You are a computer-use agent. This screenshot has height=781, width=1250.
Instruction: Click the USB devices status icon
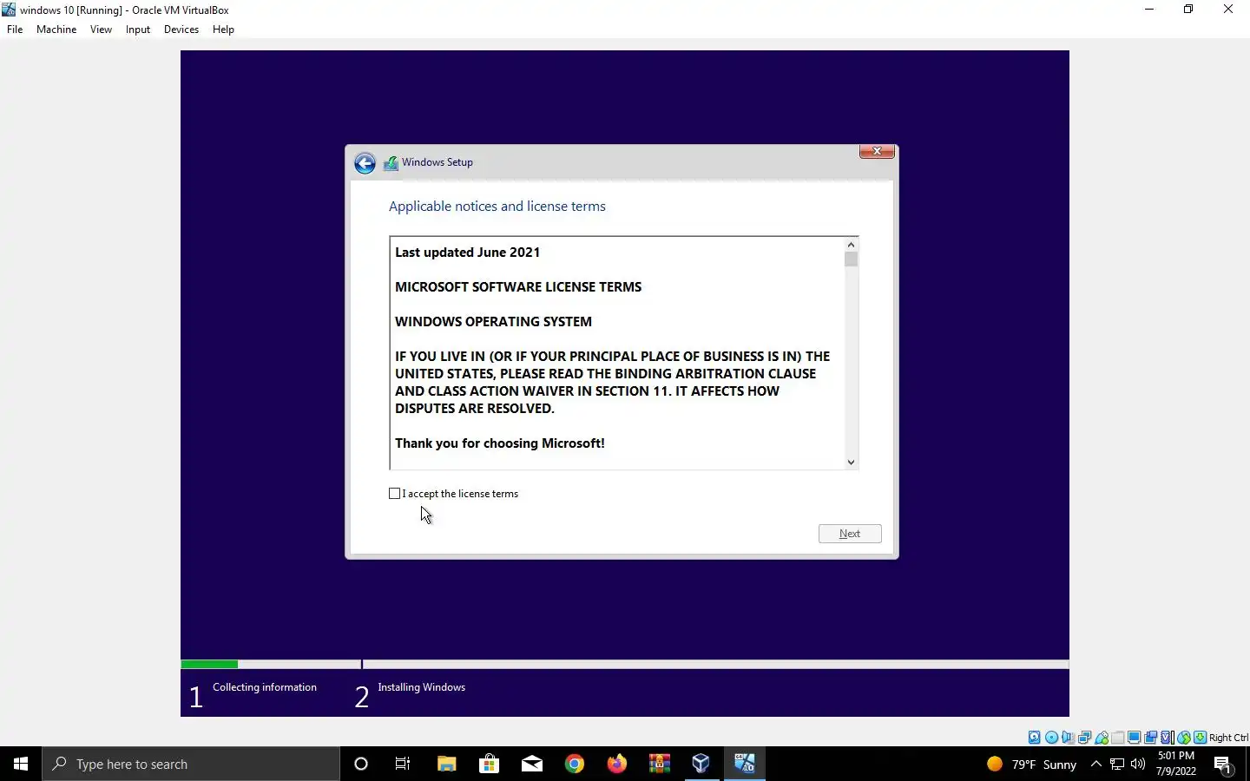(1102, 738)
